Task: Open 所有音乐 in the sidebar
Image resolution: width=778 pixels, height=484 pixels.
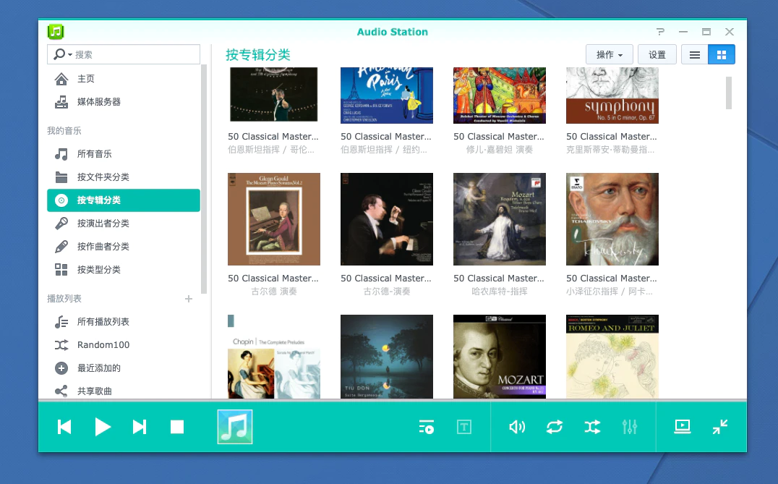Action: point(95,154)
